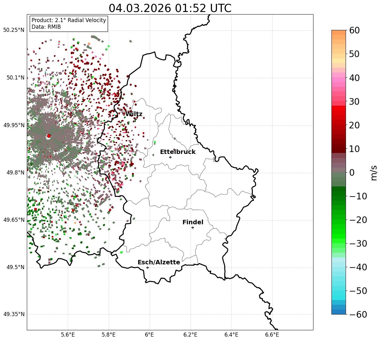Click the colorbar tick label −30
The height and width of the screenshot is (341, 381).
click(x=358, y=244)
